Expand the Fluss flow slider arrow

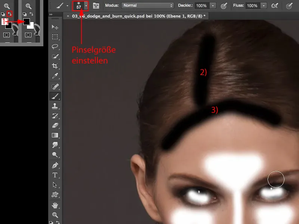click(x=263, y=6)
